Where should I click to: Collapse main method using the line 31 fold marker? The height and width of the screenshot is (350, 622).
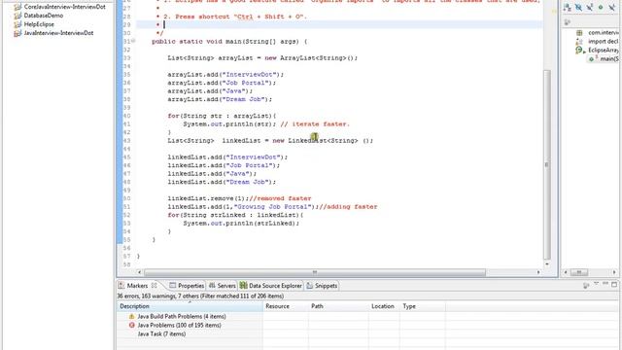point(133,41)
